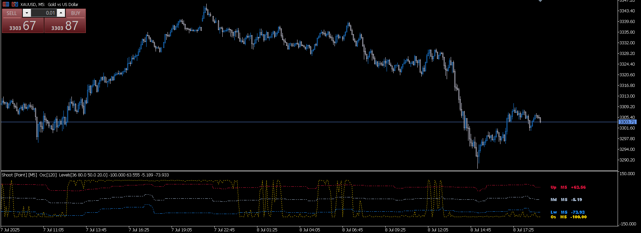This screenshot has width=641, height=233.
Task: Click the 3316.80 price scale label
Action: (627, 86)
